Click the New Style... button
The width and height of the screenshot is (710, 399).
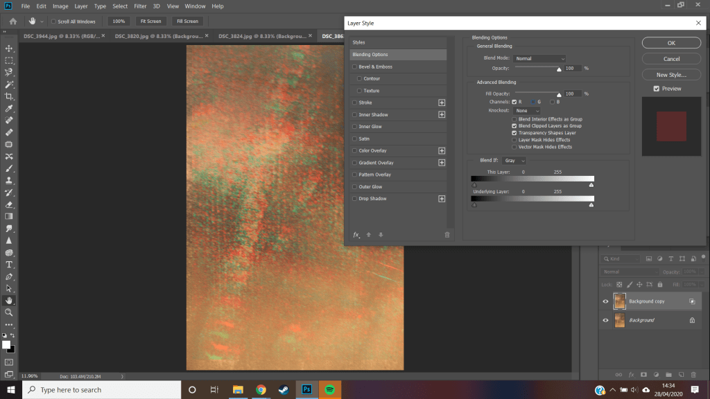(671, 75)
